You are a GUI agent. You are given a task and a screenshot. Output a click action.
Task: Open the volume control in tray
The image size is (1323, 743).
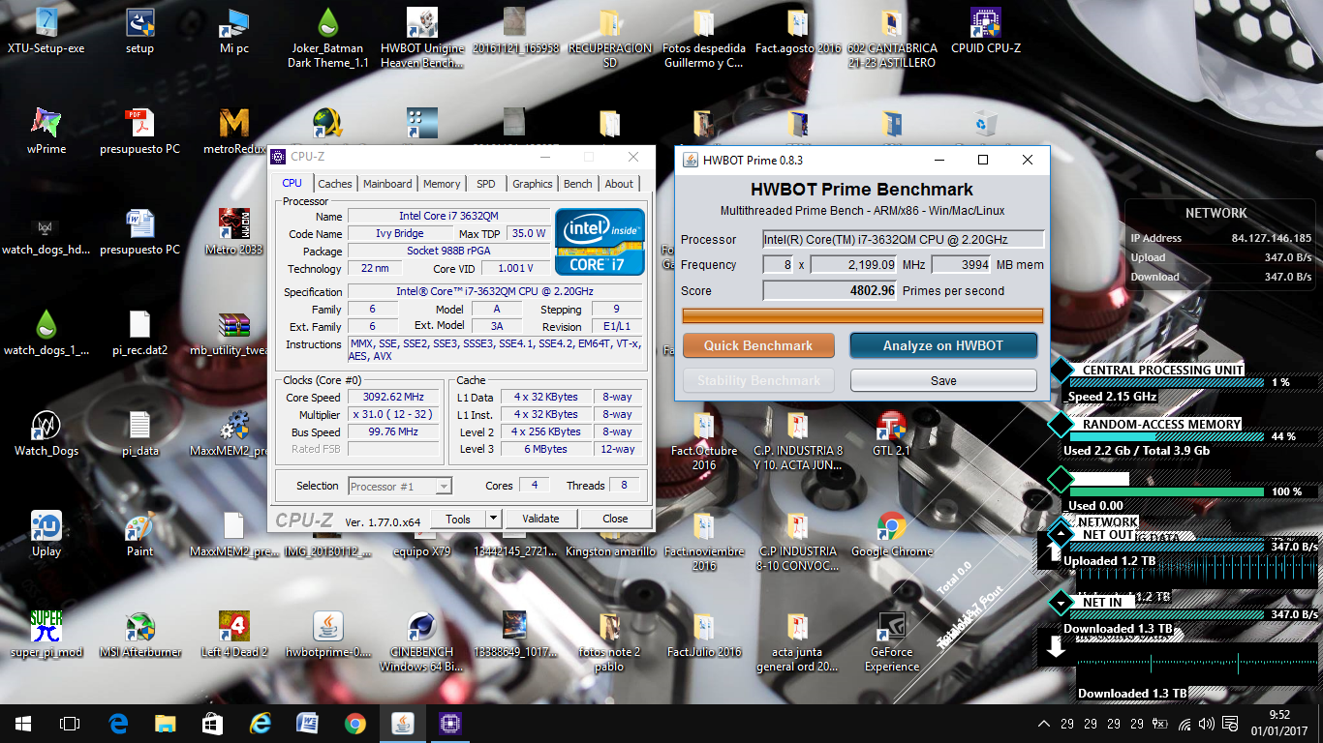click(1207, 724)
